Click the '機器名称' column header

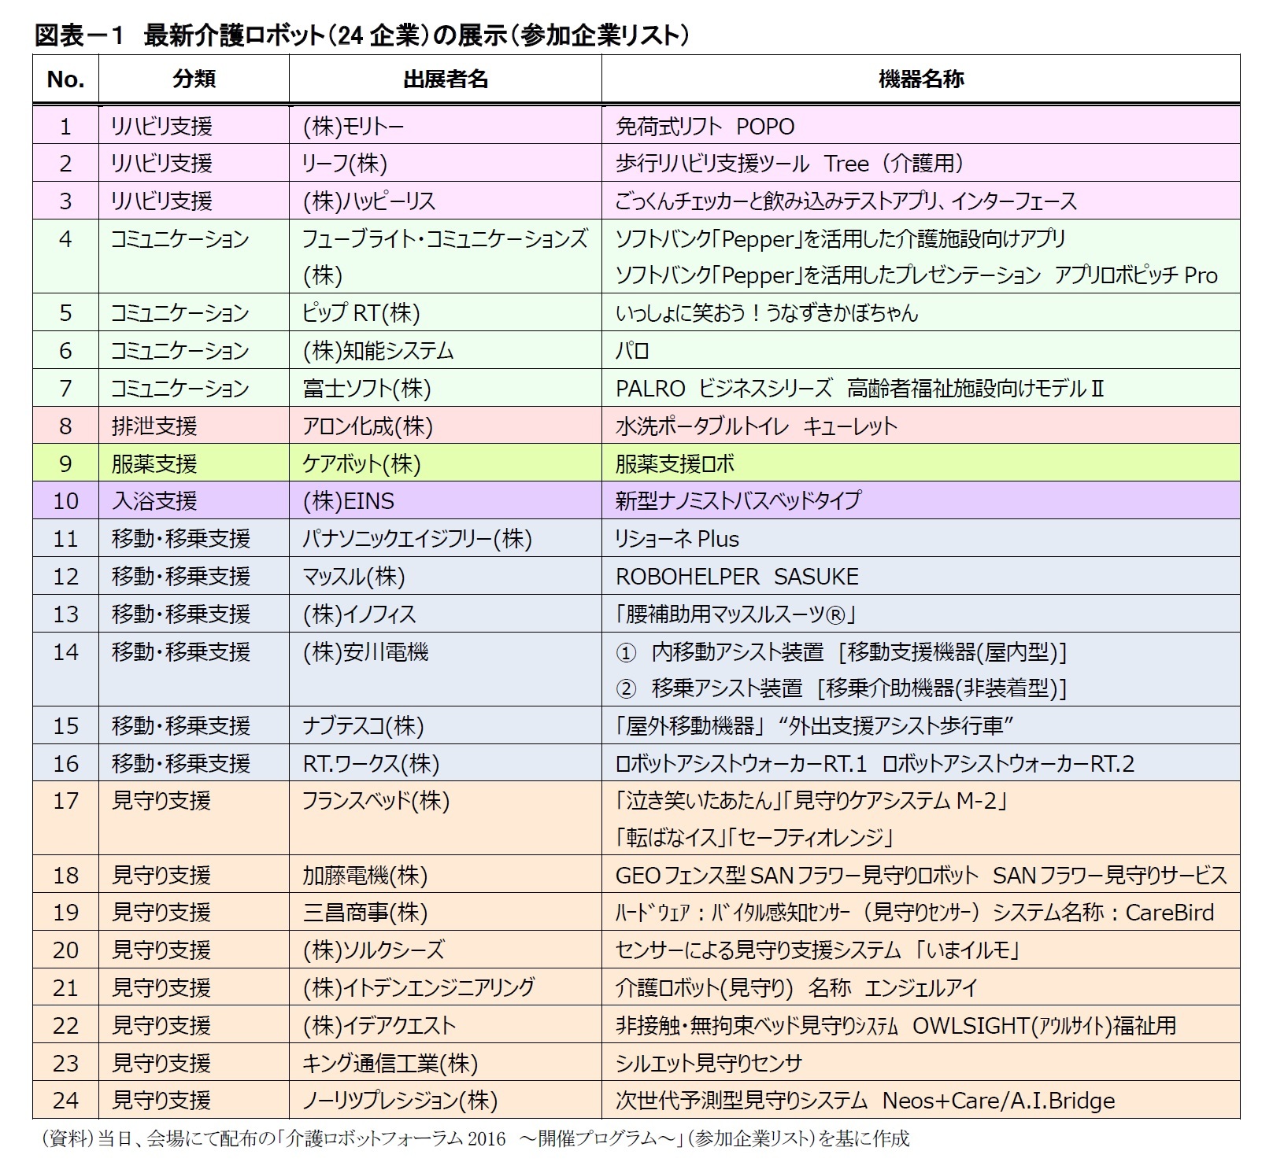921,79
